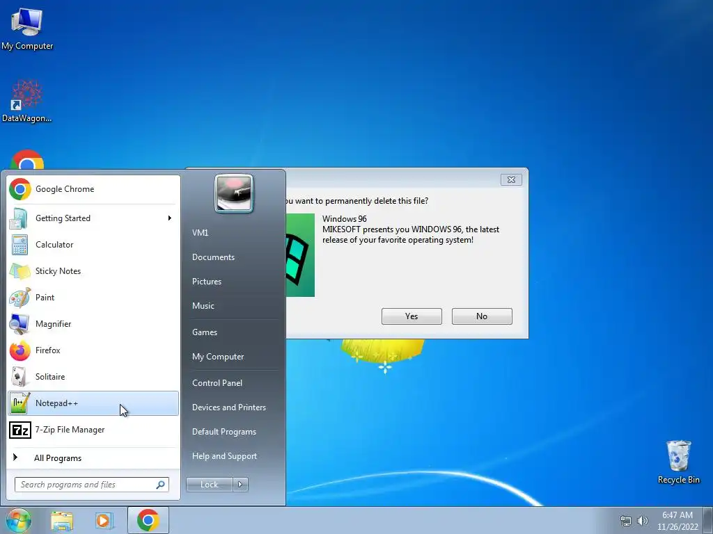Select DataWagon desktop shortcut
The image size is (713, 534).
pos(27,101)
